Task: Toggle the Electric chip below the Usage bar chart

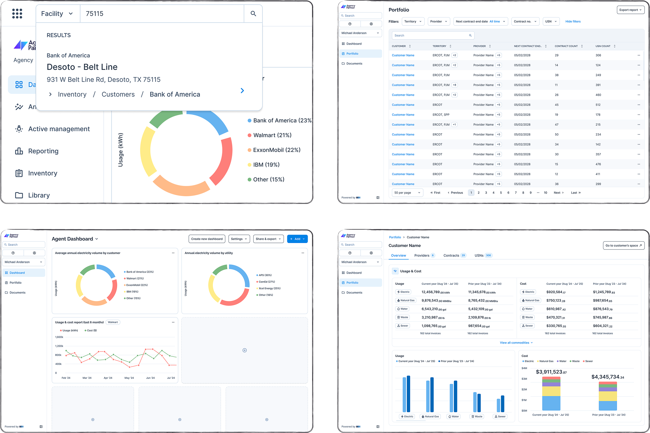Action: [x=407, y=416]
